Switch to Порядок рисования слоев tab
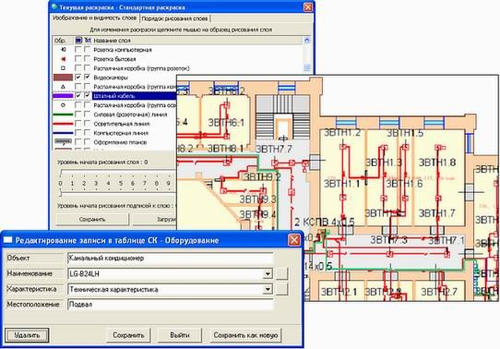This screenshot has height=349, width=500. (174, 18)
